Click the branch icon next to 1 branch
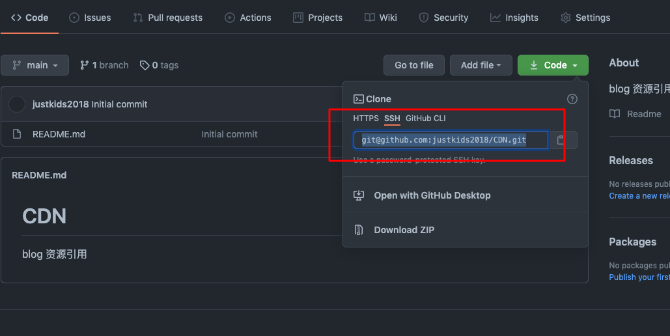 84,65
